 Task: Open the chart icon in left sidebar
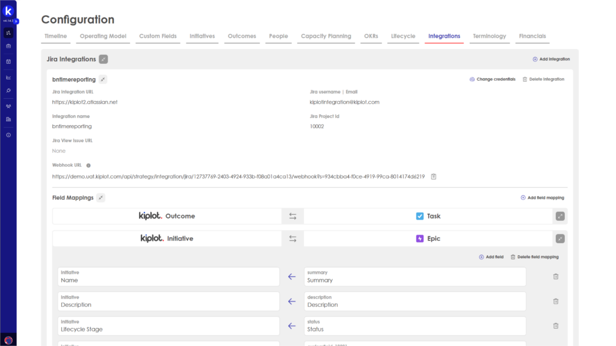pos(8,77)
